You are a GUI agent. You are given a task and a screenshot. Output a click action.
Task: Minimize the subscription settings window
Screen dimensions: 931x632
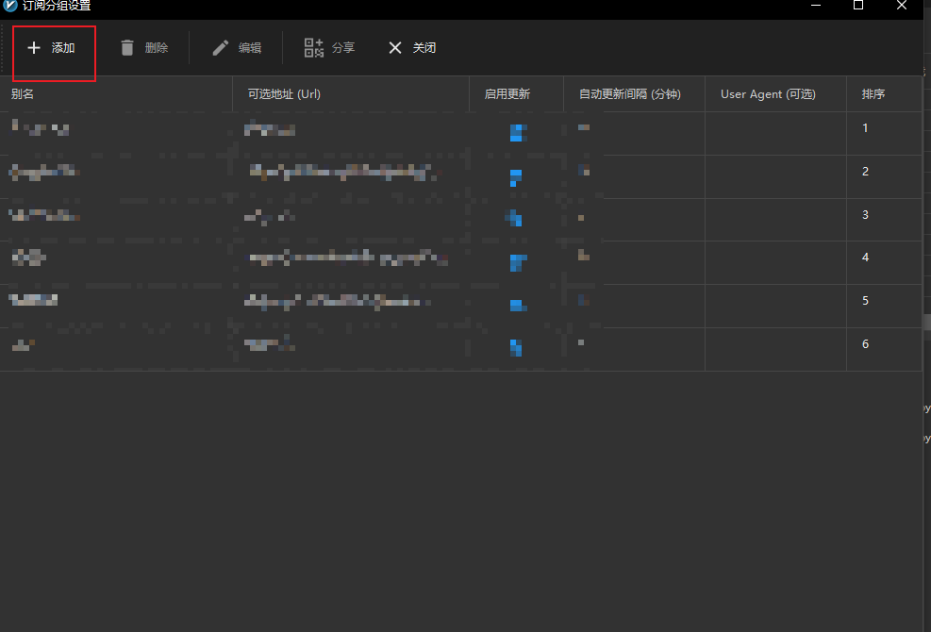pyautogui.click(x=814, y=6)
